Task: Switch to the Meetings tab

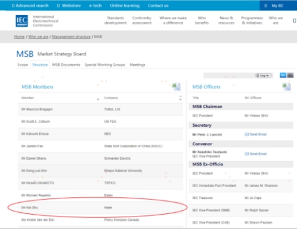Action: click(x=137, y=65)
